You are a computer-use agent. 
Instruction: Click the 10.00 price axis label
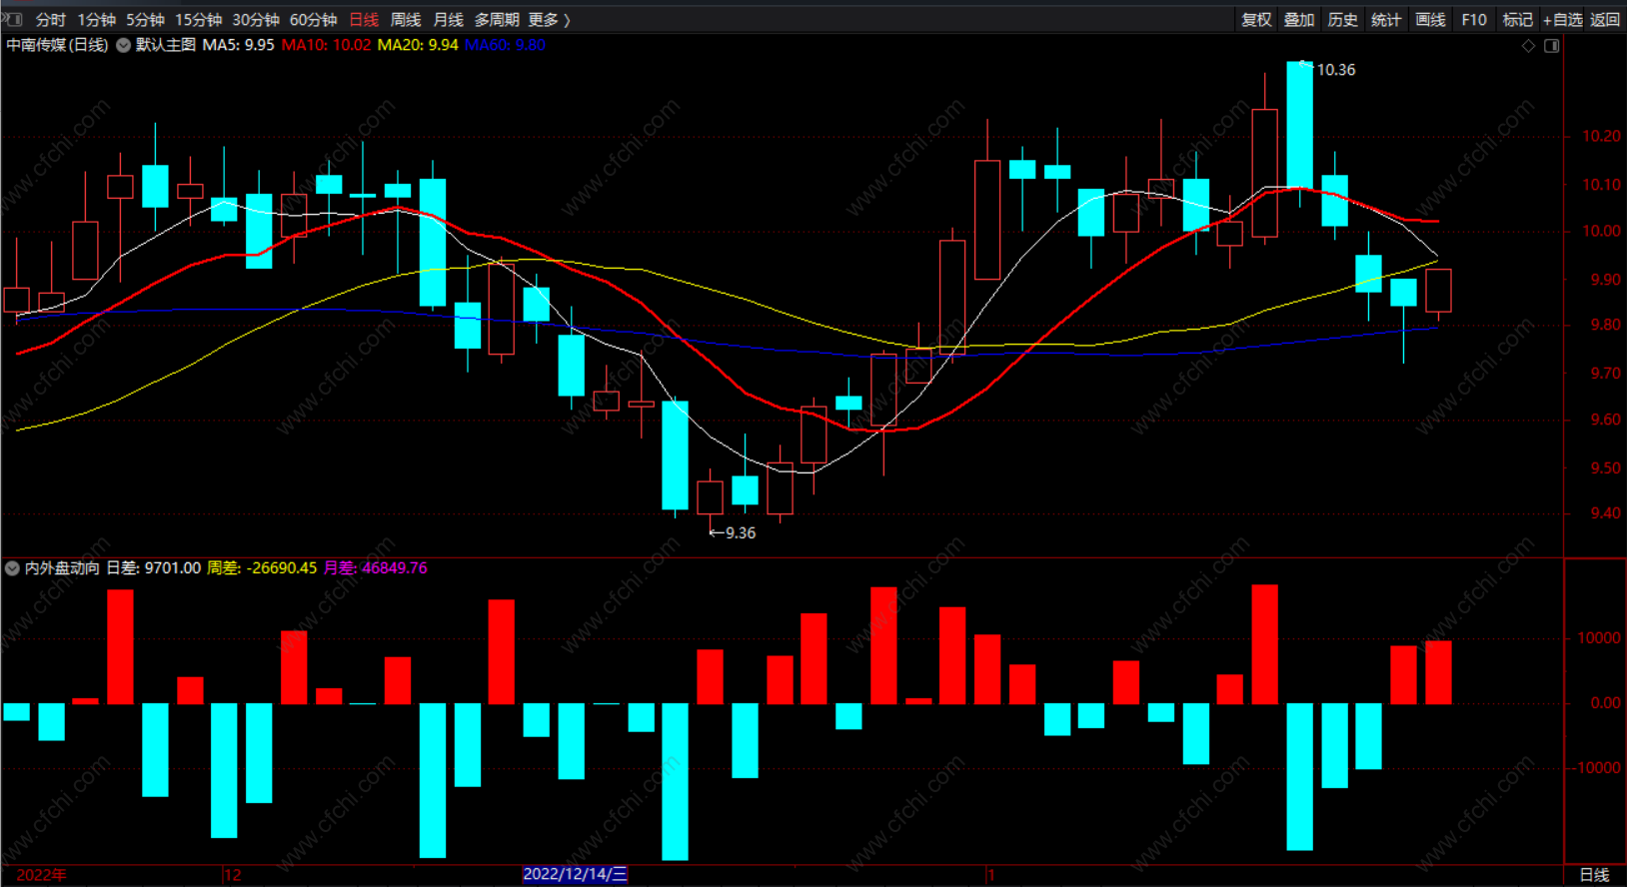[1601, 231]
